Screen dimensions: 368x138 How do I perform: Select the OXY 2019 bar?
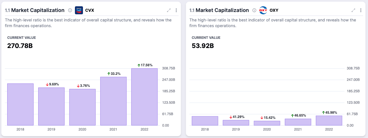pos(236,123)
